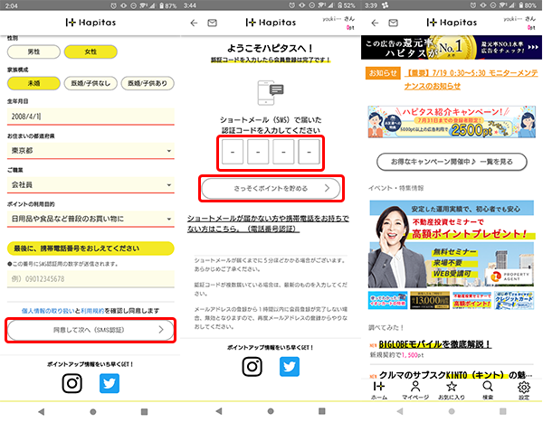Image resolution: width=543 pixels, height=422 pixels.
Task: Go back using arrow in the right screen
Action: pyautogui.click(x=375, y=23)
